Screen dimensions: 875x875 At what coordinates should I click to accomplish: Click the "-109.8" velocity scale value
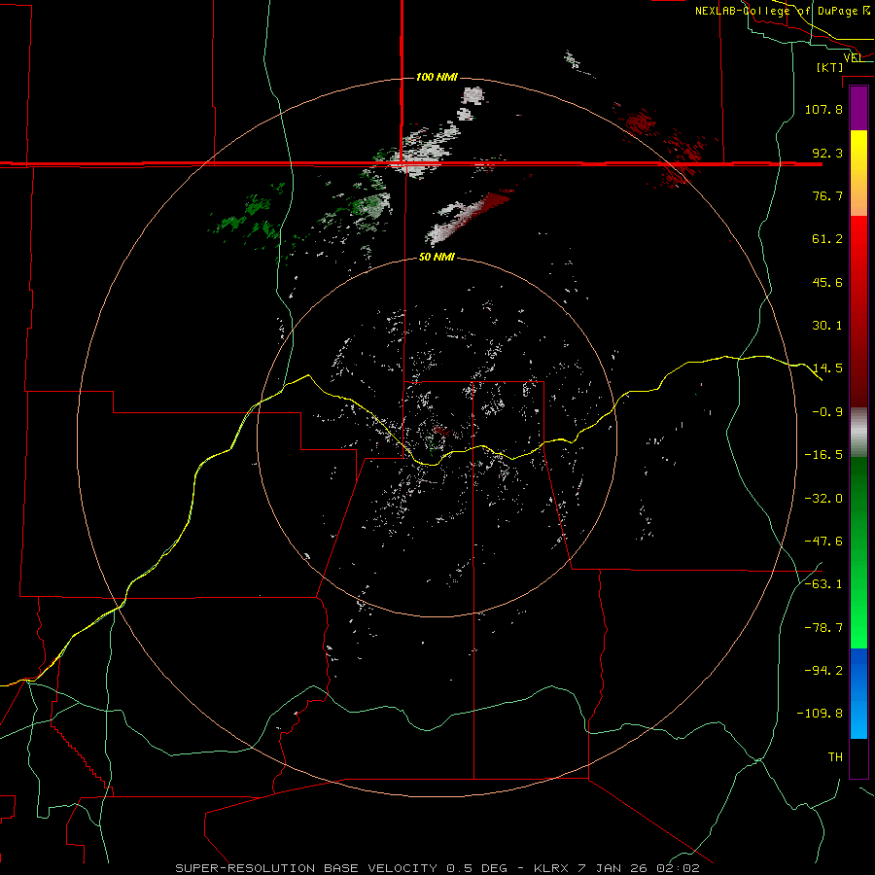(x=820, y=714)
